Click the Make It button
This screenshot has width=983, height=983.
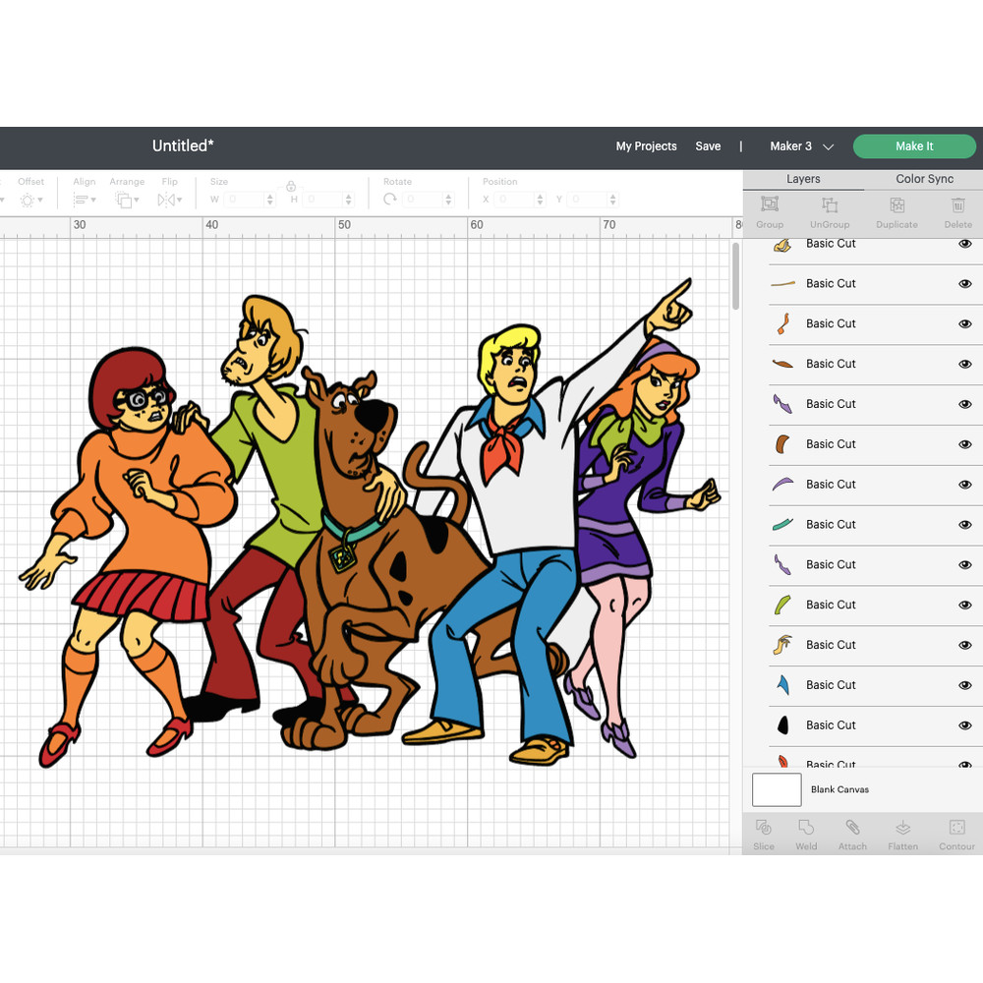914,146
